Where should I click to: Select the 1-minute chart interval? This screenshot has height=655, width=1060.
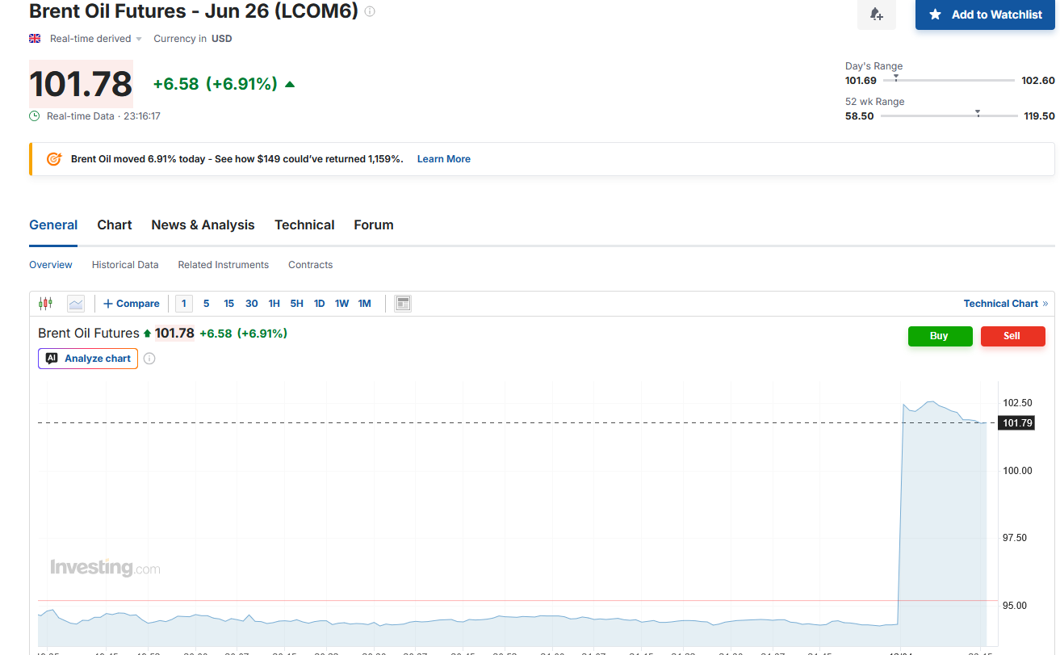pyautogui.click(x=184, y=304)
